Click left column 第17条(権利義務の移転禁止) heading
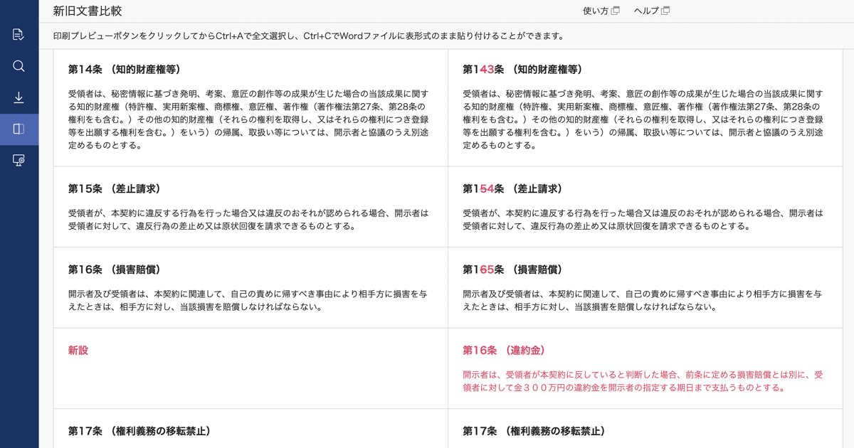The image size is (854, 448). [x=139, y=432]
